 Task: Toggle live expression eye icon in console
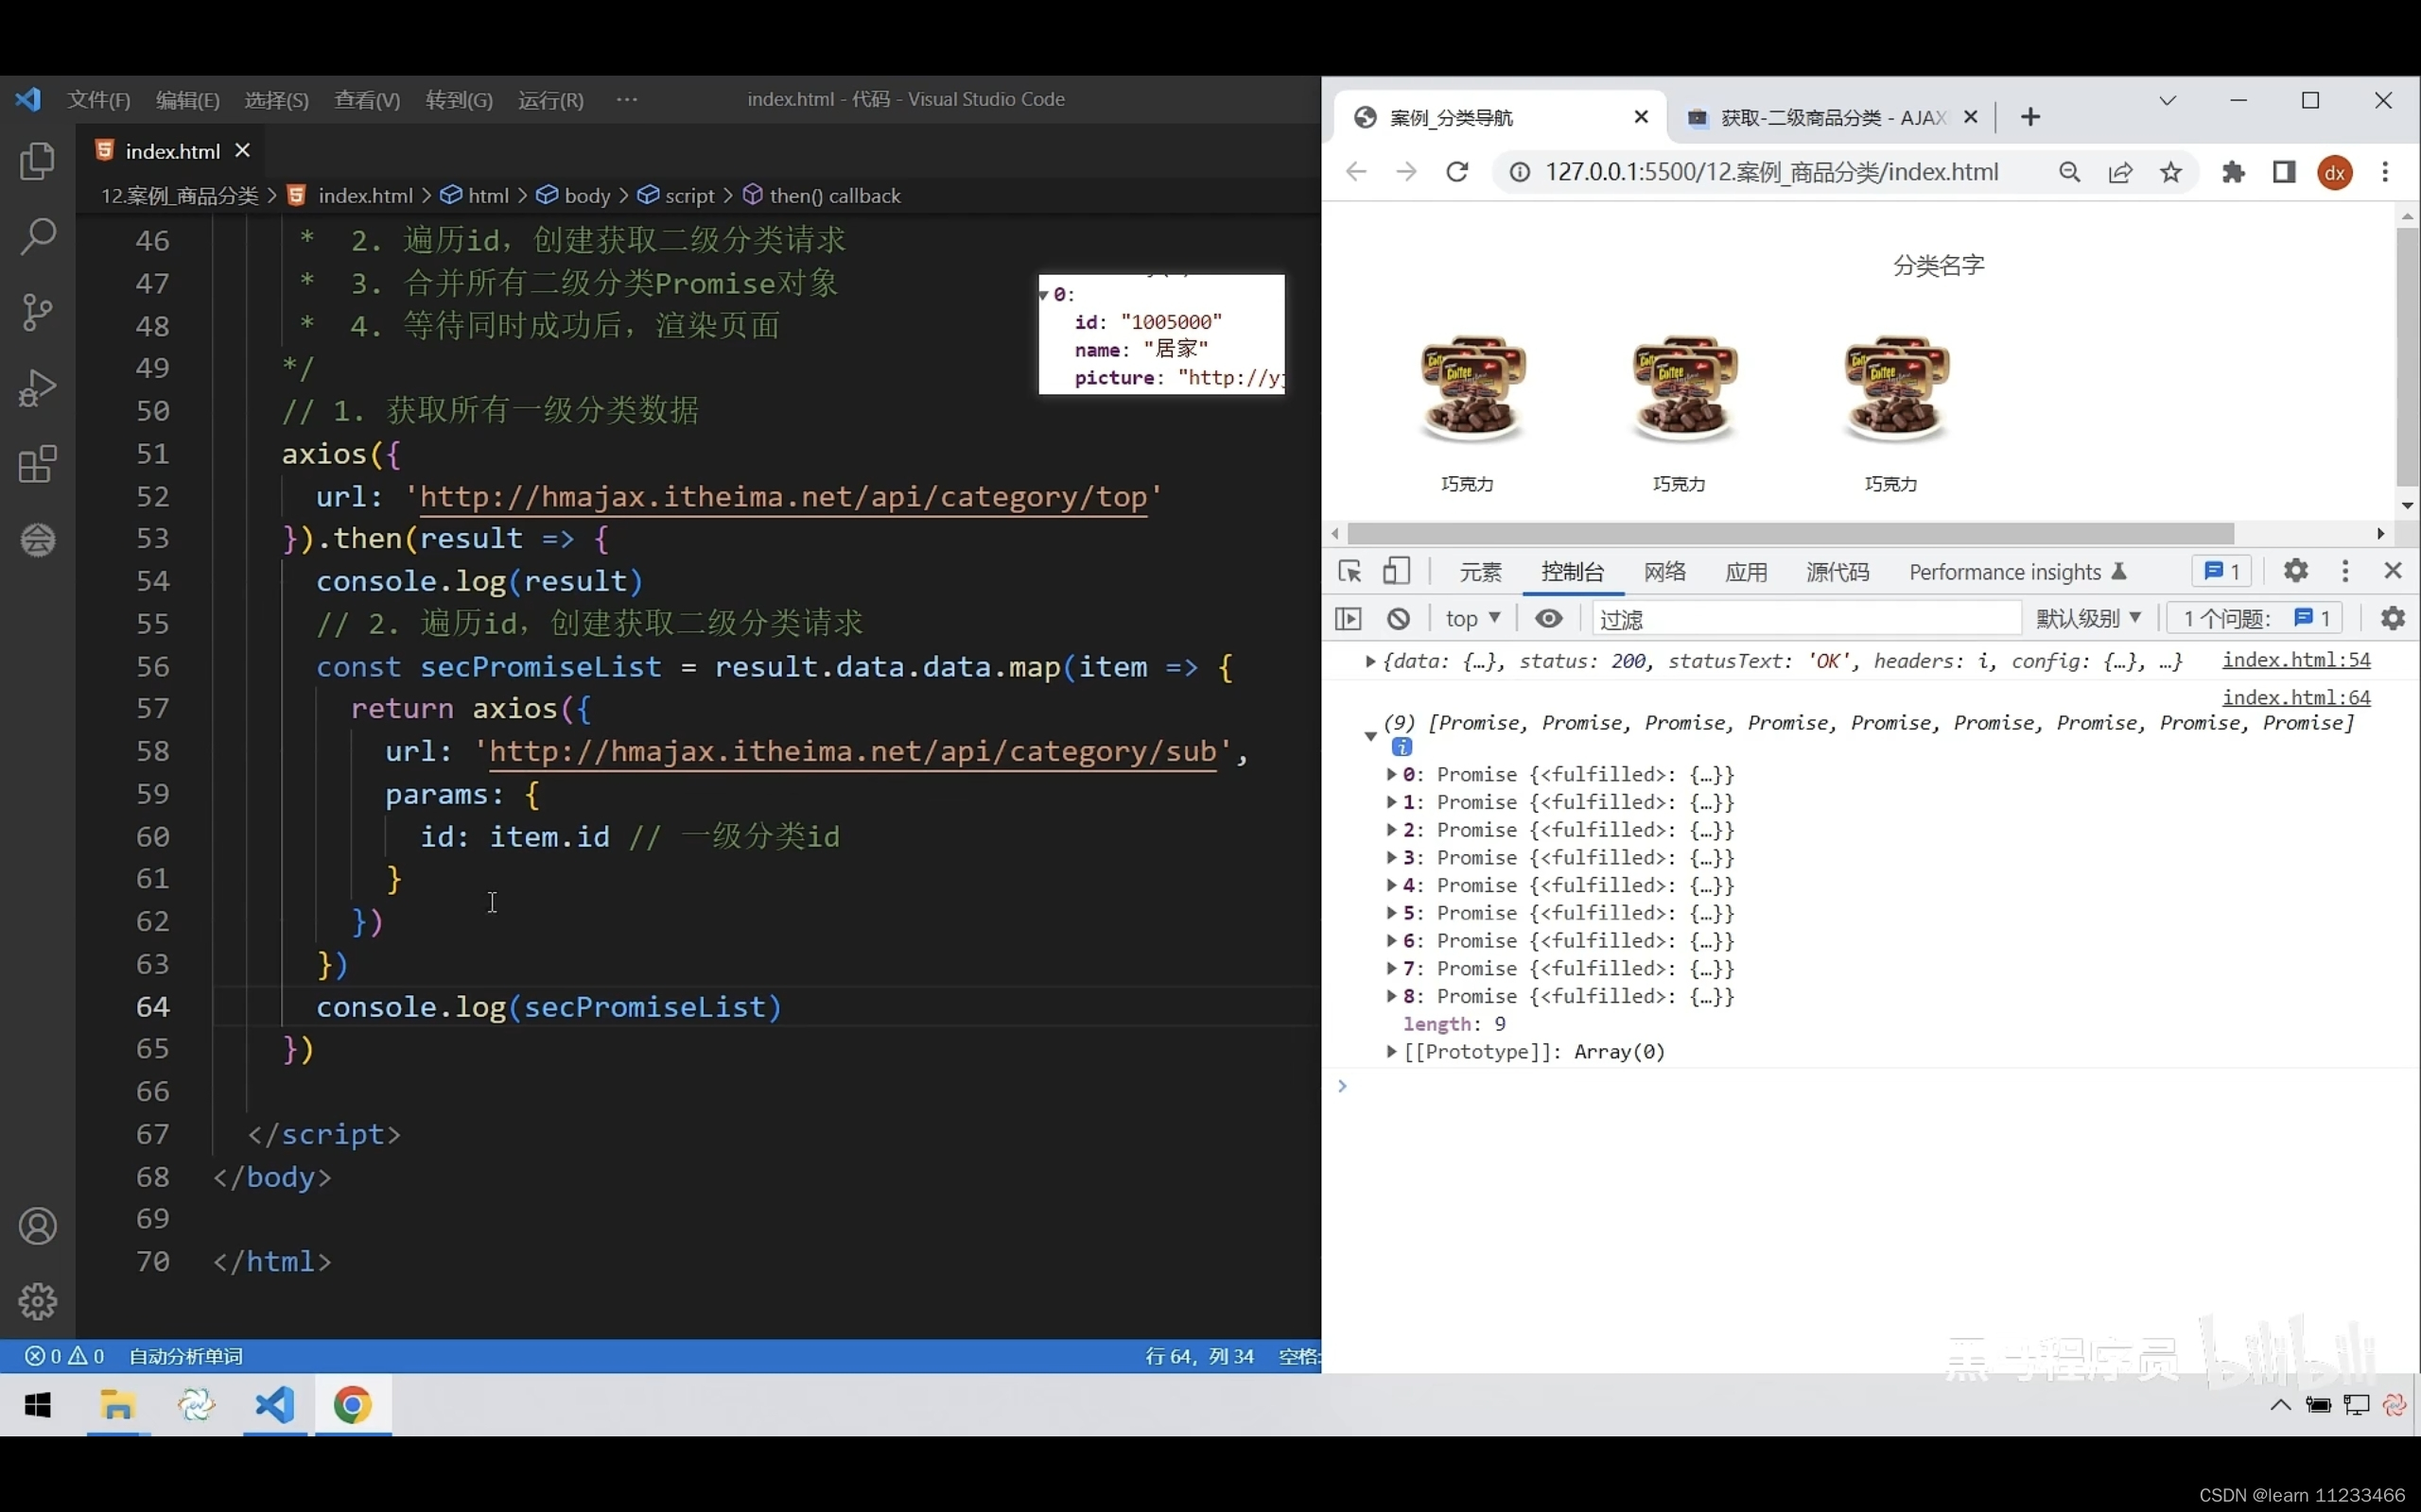1549,619
